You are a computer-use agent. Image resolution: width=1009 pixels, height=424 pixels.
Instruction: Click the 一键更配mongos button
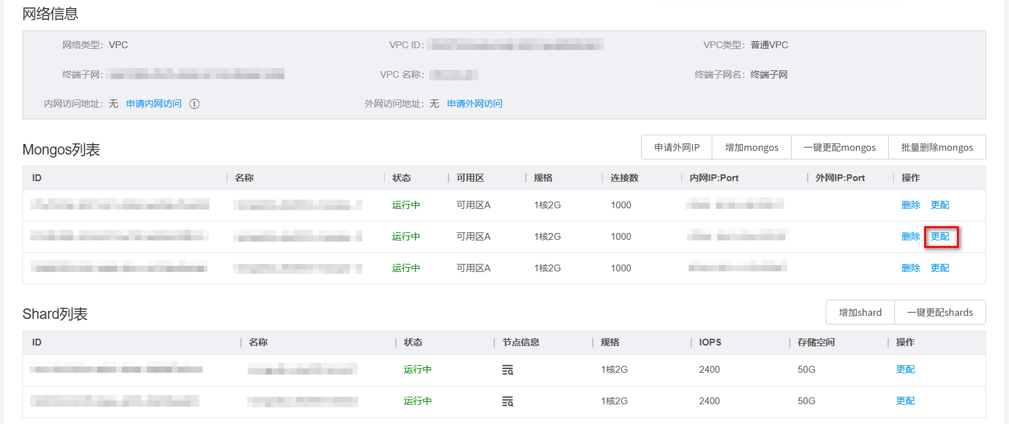(839, 148)
